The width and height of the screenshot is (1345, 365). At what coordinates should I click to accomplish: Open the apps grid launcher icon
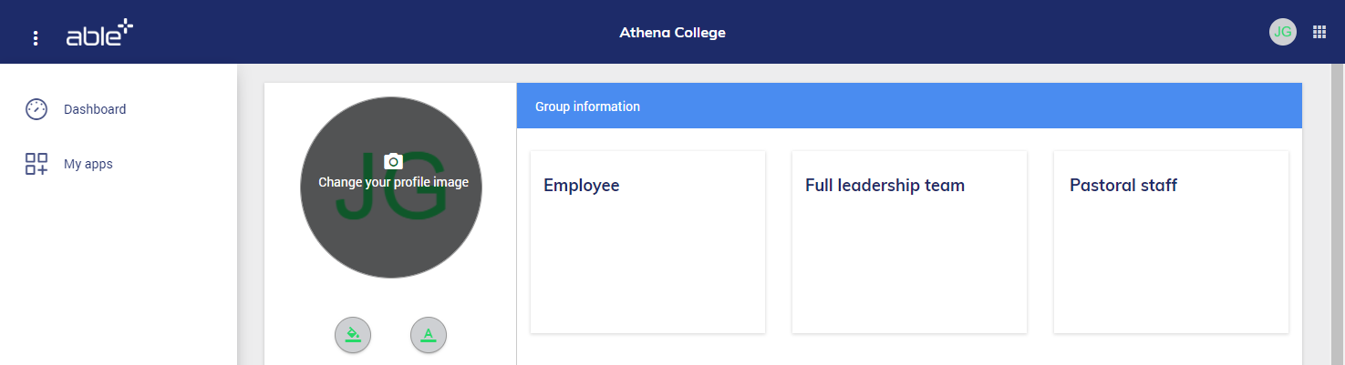click(1319, 32)
